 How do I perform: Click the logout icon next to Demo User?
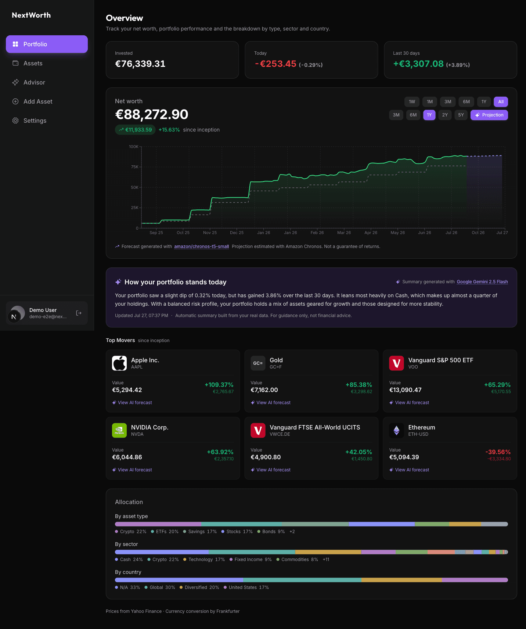point(79,313)
